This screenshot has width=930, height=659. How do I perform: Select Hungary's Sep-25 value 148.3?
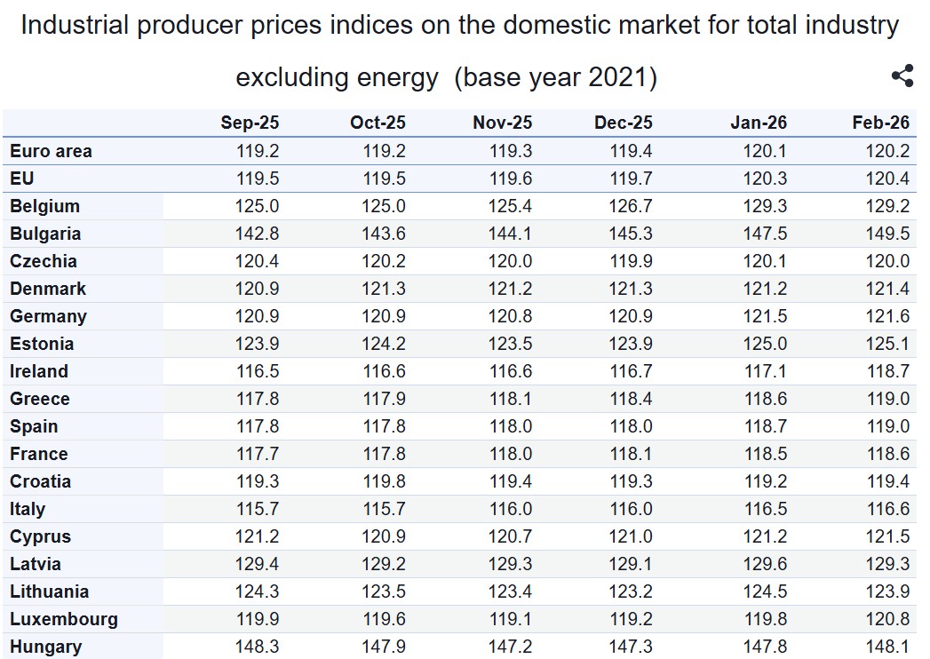click(258, 647)
